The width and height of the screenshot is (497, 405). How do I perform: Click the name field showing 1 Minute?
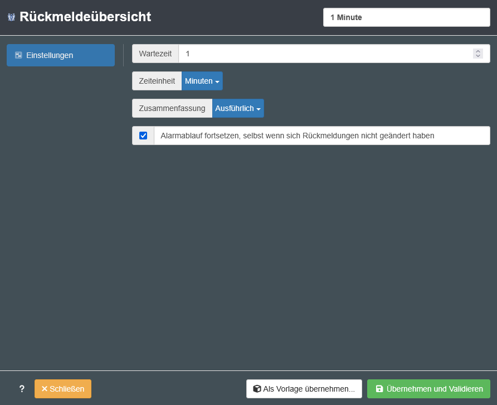[406, 17]
